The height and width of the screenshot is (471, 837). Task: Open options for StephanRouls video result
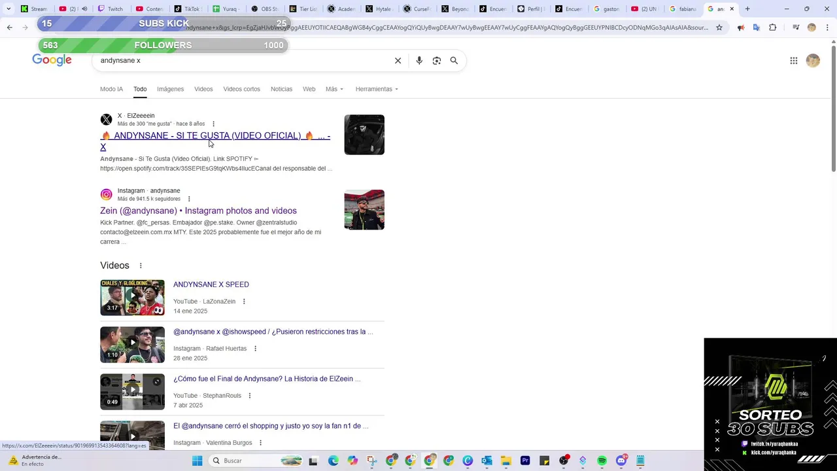pyautogui.click(x=250, y=396)
